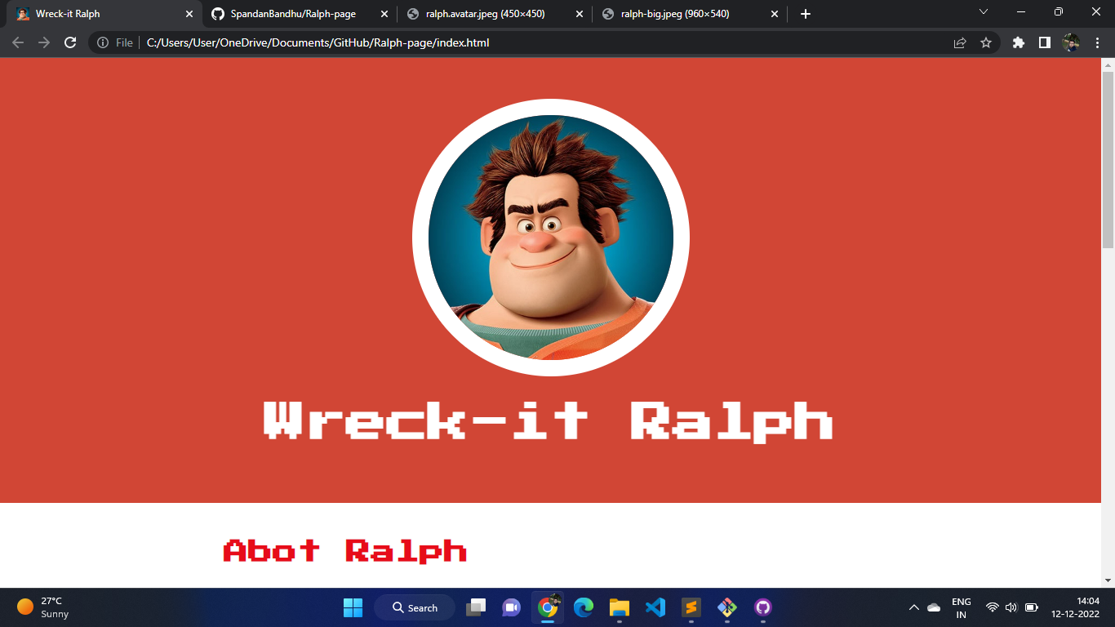This screenshot has width=1115, height=627.
Task: Expand hidden icons in the system tray
Action: click(x=913, y=607)
